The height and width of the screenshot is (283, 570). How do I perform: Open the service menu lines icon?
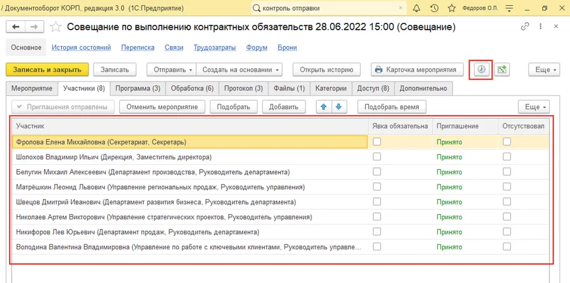(x=509, y=7)
